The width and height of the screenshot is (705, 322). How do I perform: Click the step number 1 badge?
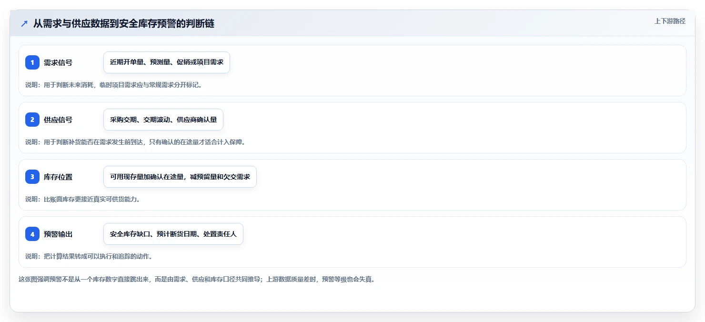click(32, 62)
